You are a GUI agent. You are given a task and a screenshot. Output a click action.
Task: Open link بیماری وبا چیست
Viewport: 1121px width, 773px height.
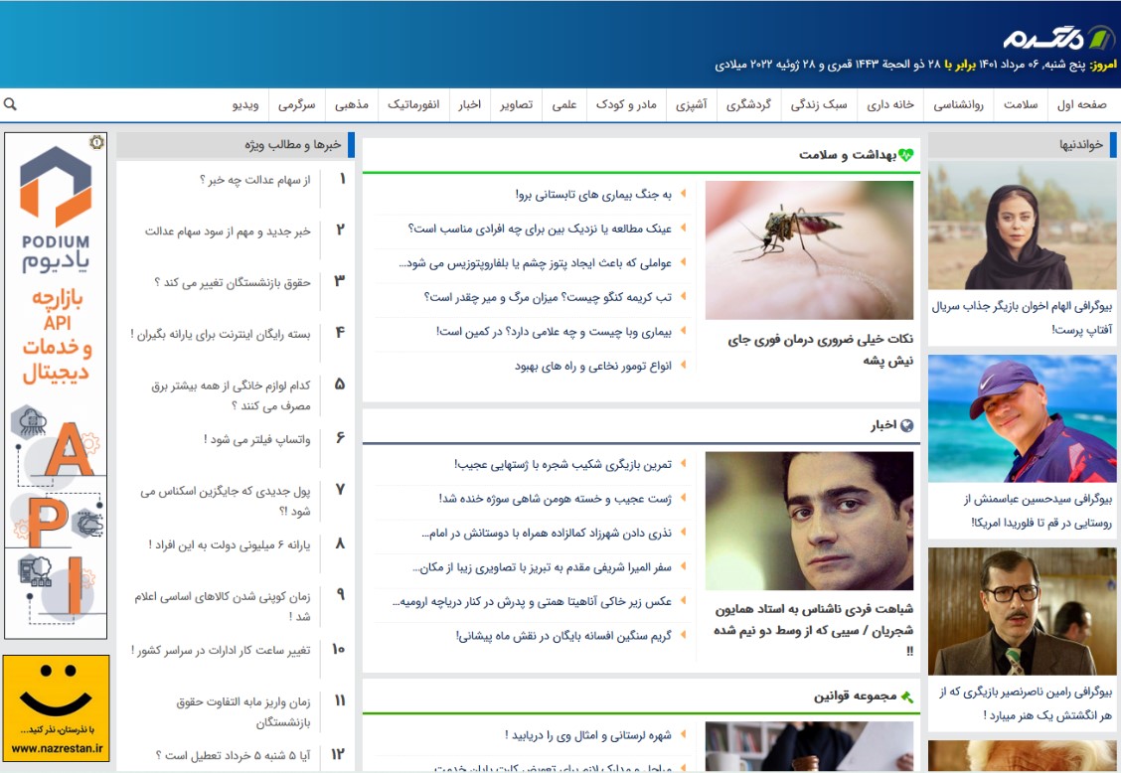555,332
